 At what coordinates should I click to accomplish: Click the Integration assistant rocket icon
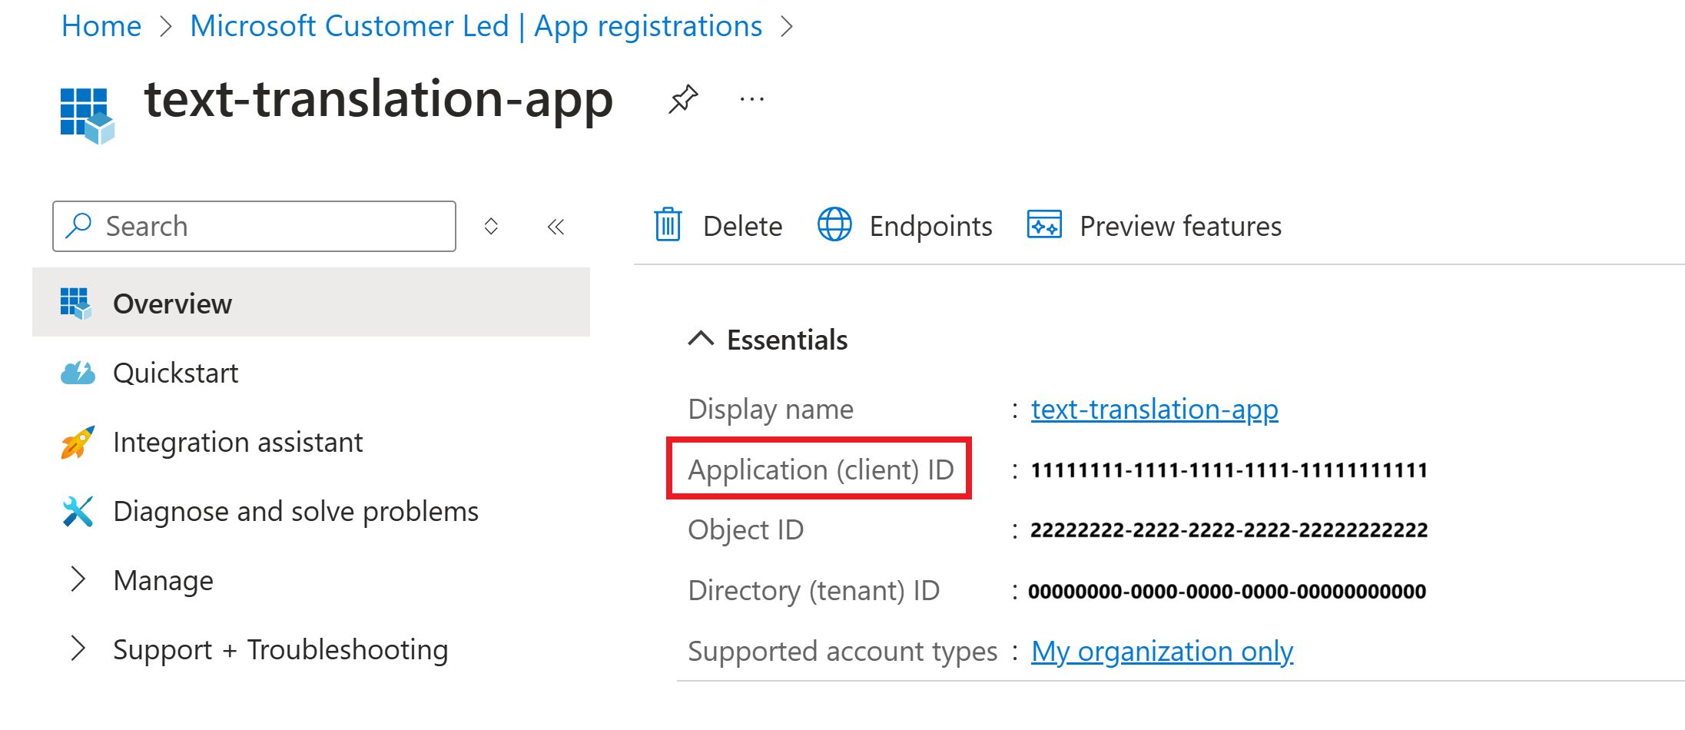point(78,442)
